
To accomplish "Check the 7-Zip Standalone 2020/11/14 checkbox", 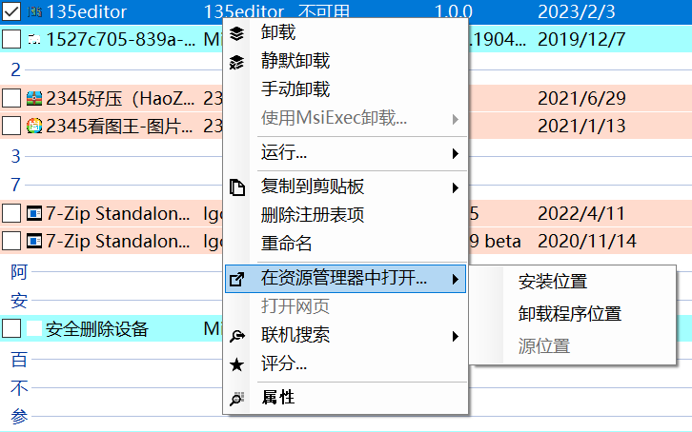I will point(11,241).
